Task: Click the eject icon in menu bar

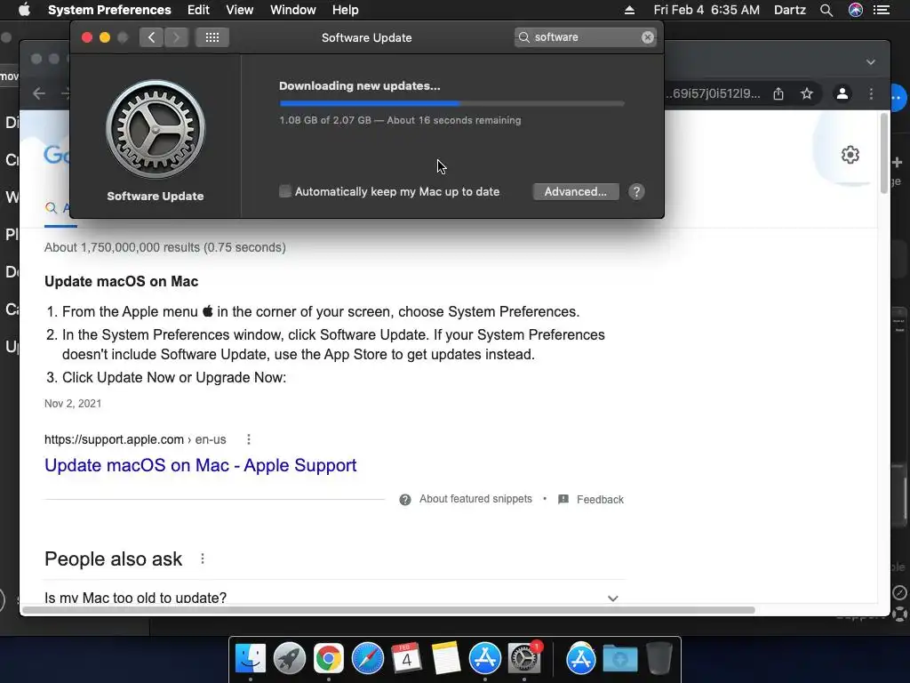Action: [630, 10]
